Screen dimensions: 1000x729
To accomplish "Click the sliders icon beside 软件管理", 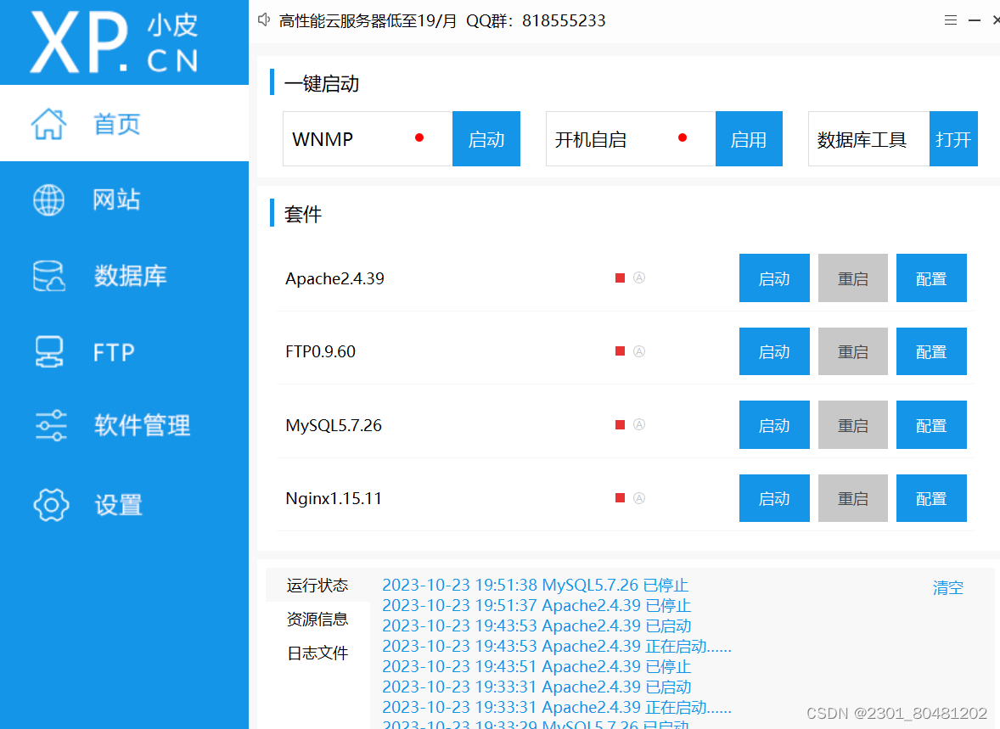I will [x=50, y=425].
